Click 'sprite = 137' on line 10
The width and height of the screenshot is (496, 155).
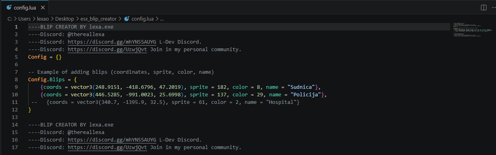click(x=208, y=95)
